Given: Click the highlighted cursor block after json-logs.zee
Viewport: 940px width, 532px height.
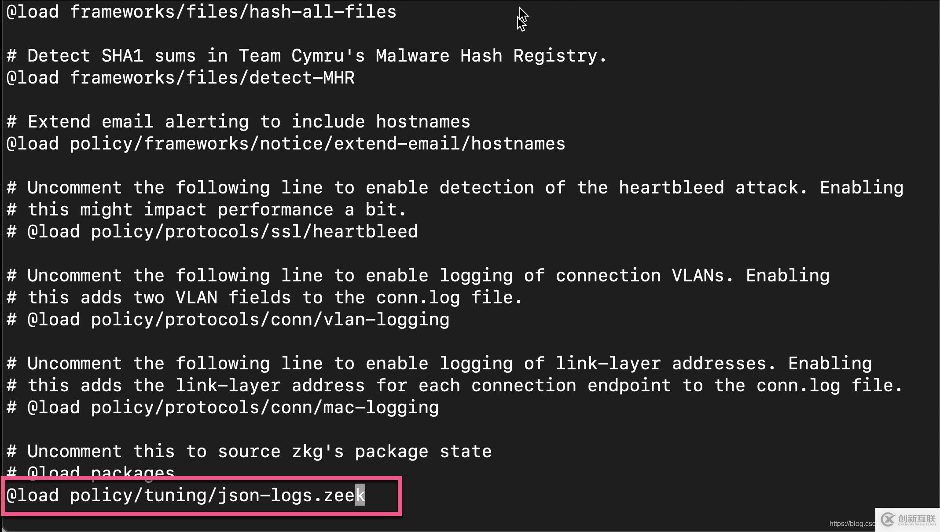Looking at the screenshot, I should (x=360, y=496).
